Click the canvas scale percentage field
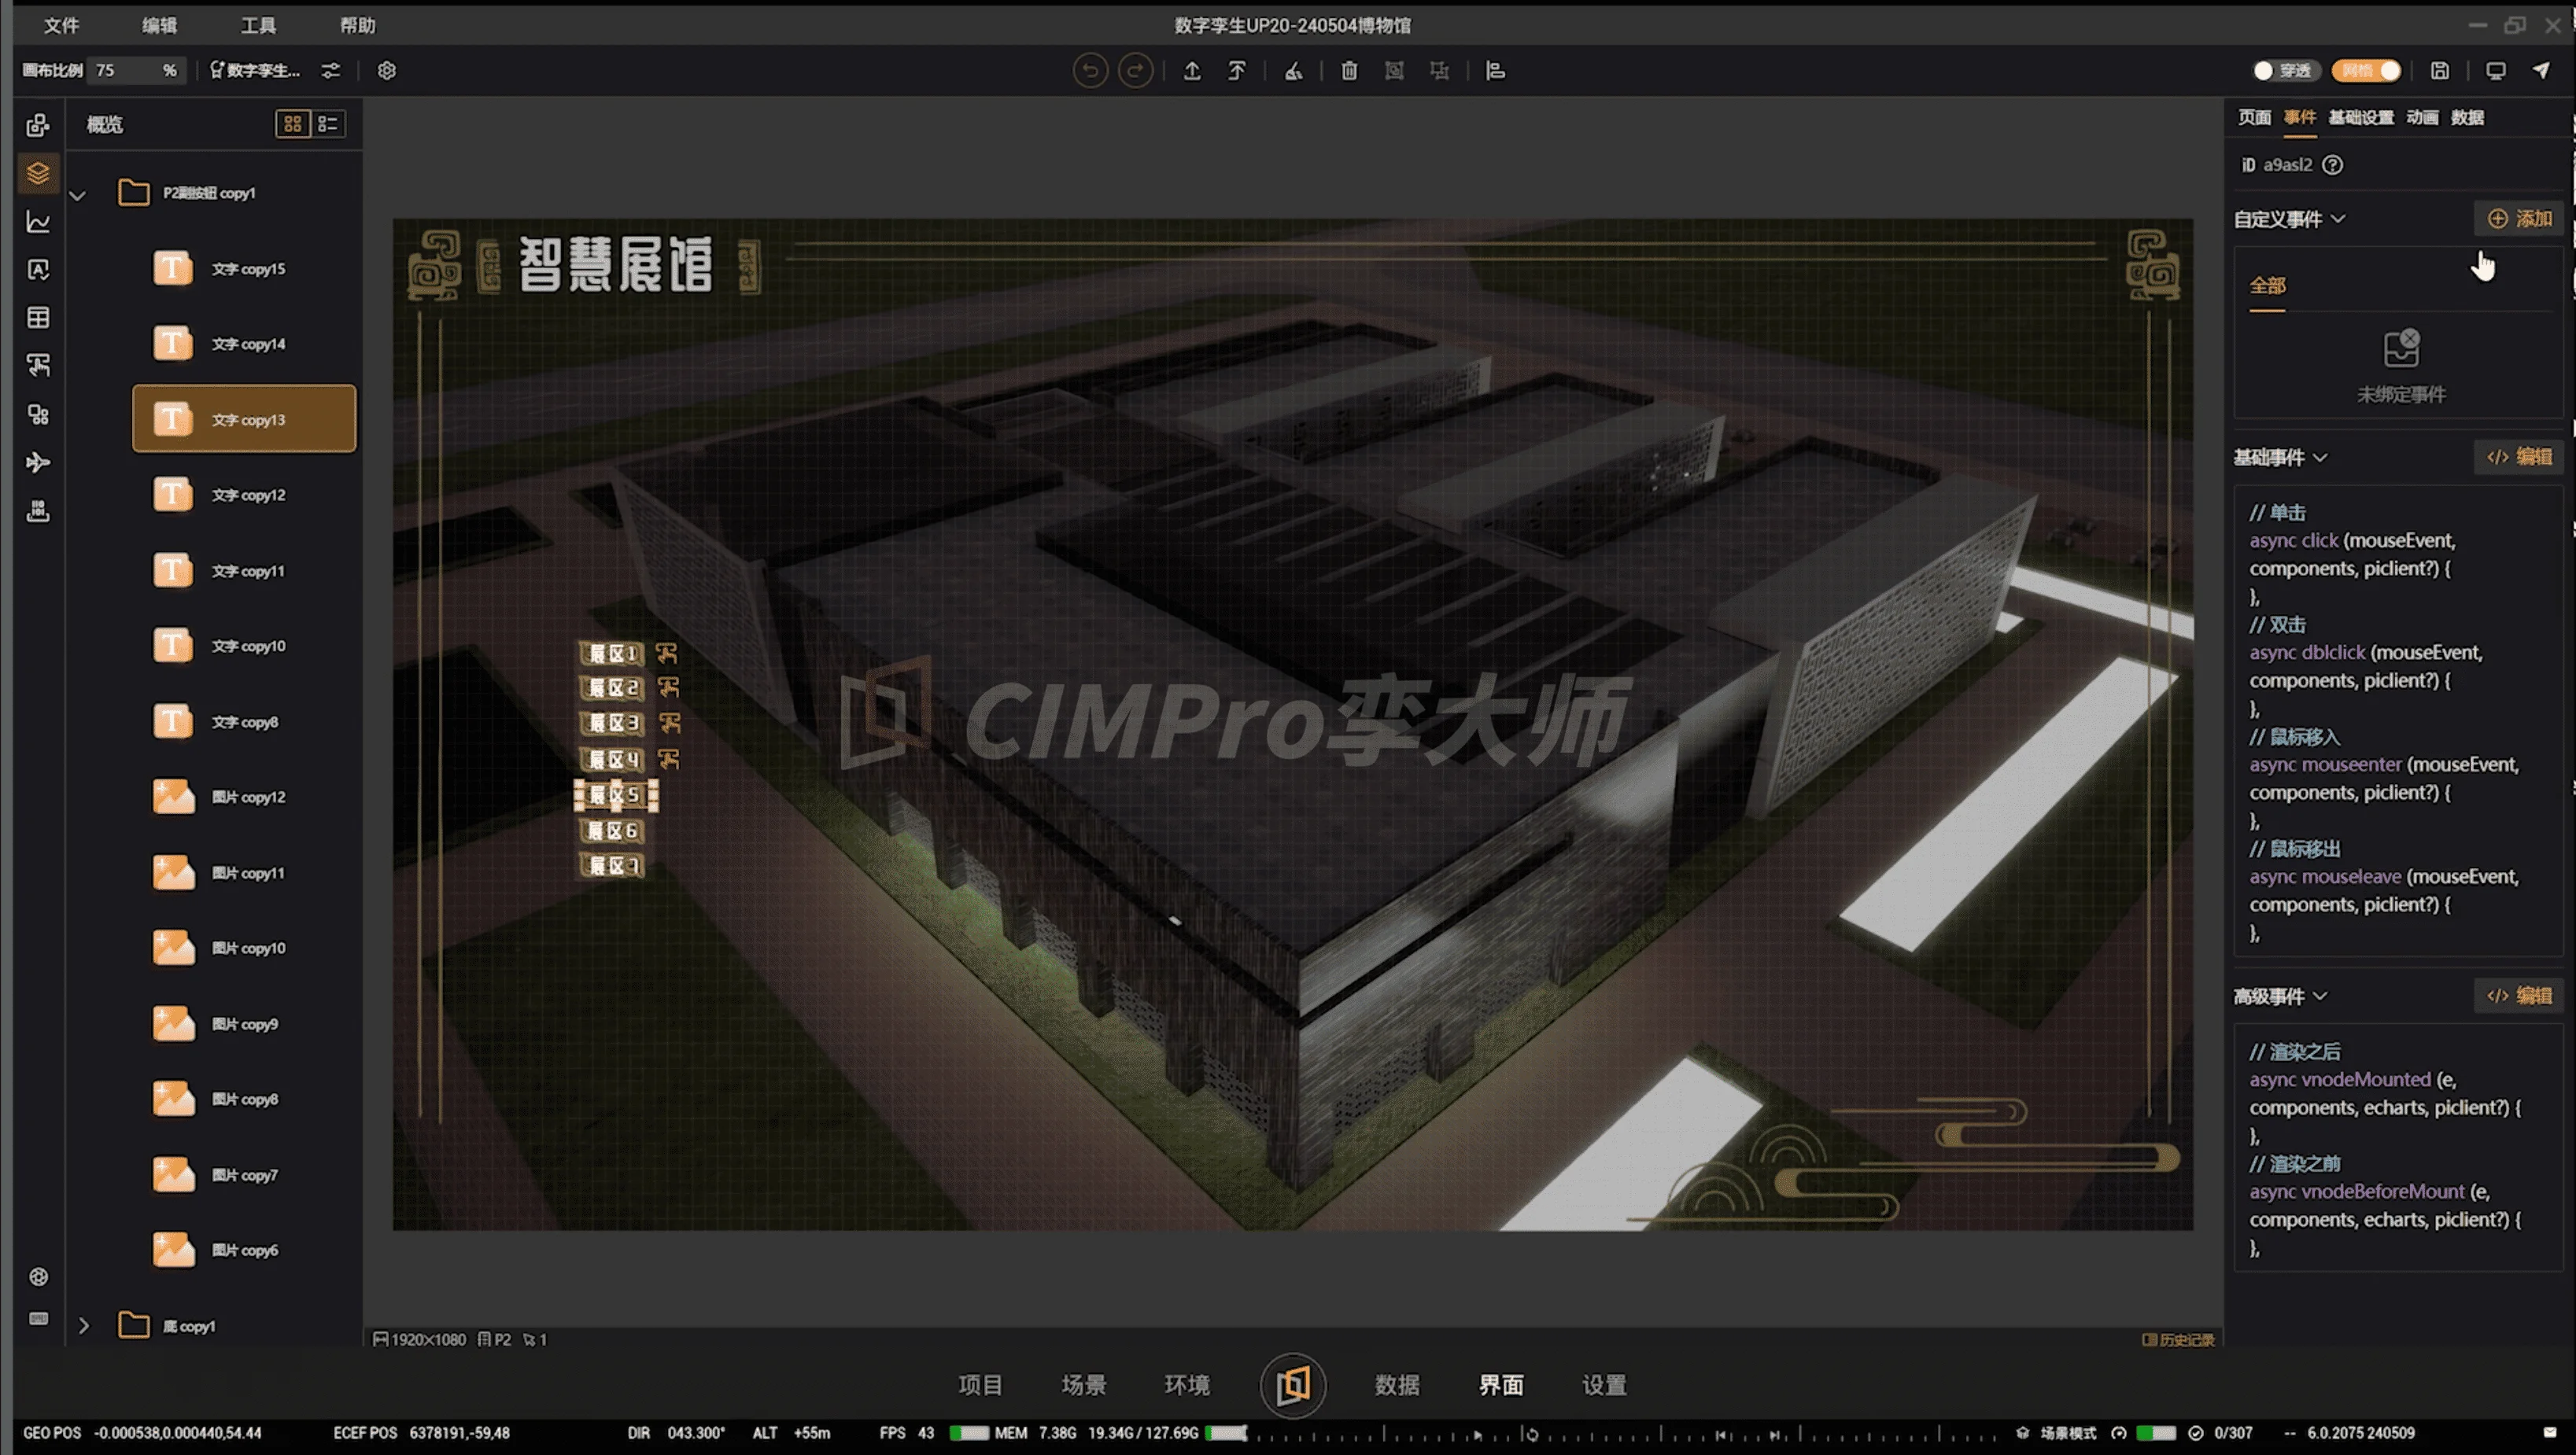 coord(125,71)
